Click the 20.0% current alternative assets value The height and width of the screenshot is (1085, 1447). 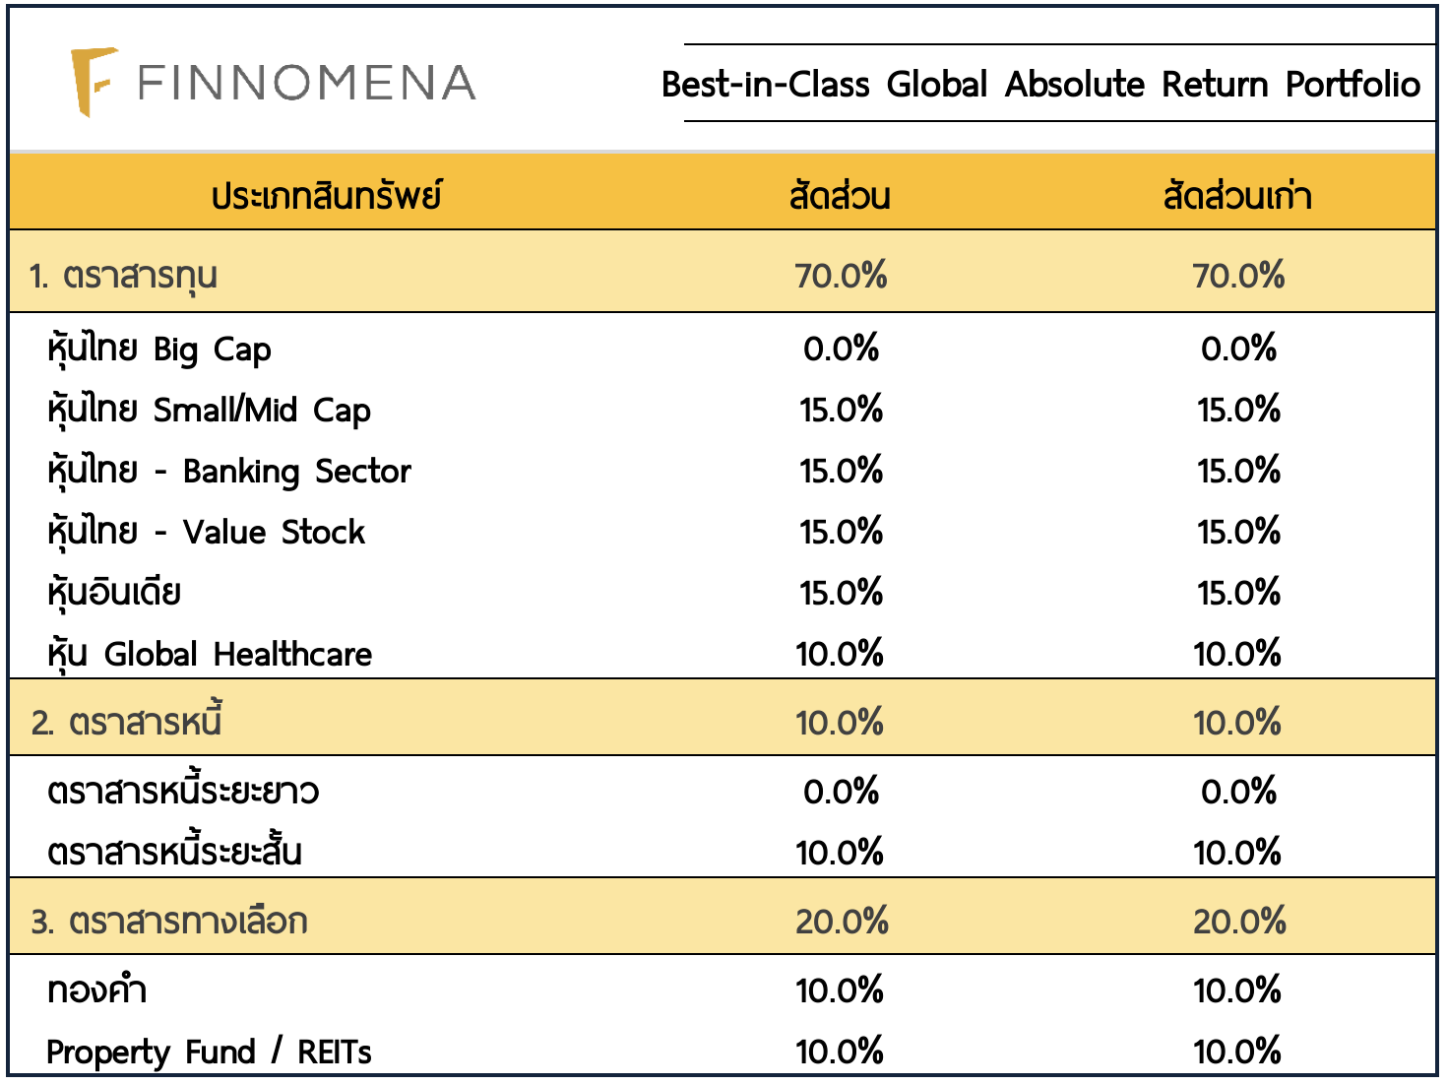(x=842, y=922)
